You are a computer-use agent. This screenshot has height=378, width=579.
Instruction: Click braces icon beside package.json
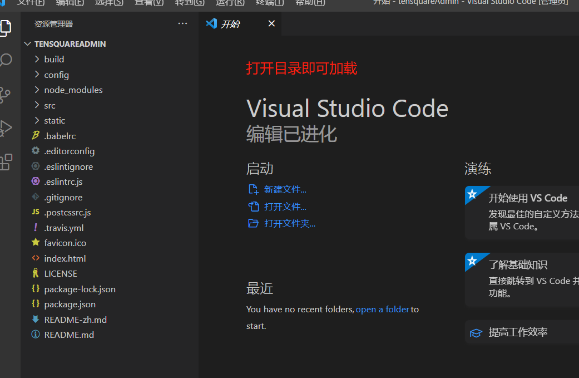point(36,304)
